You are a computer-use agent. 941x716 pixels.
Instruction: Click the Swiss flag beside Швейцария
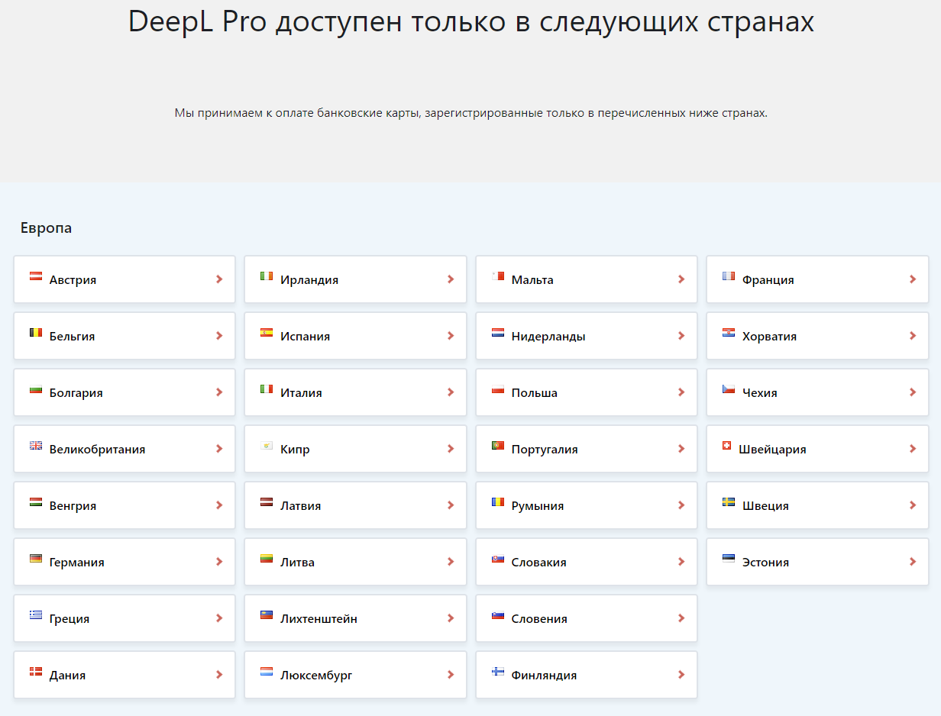click(x=726, y=445)
